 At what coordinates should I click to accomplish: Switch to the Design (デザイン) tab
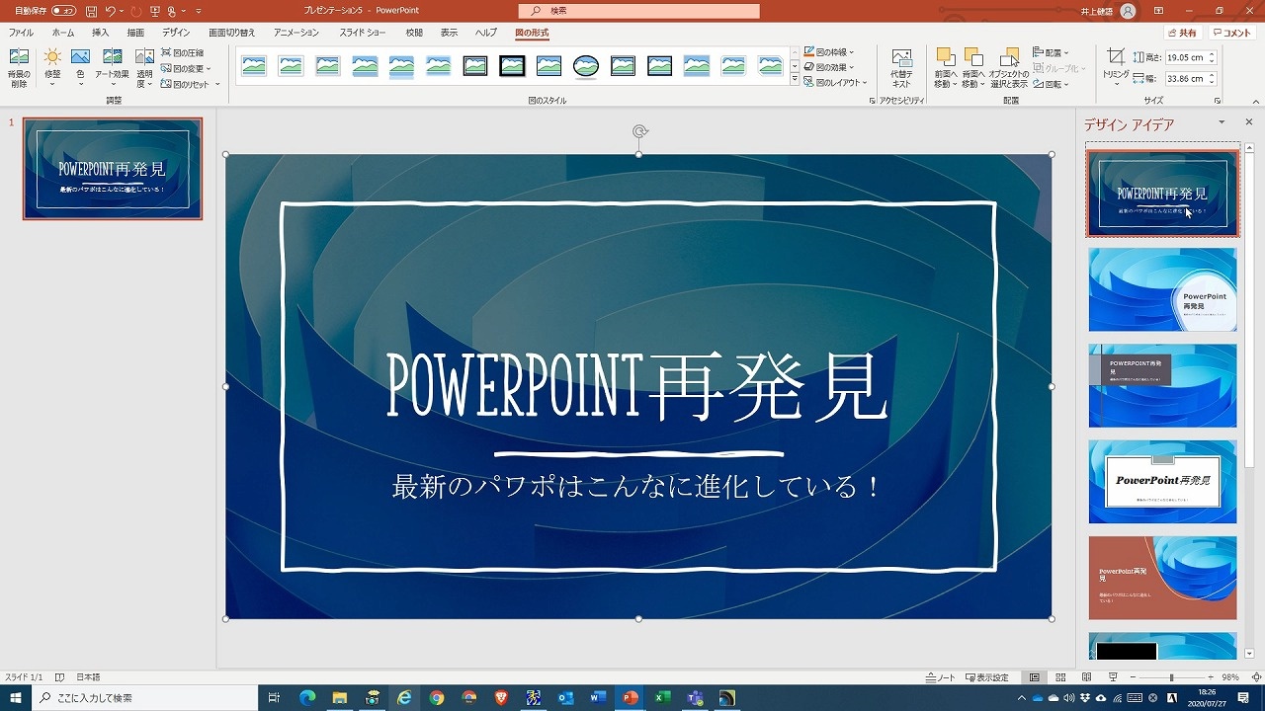[176, 33]
